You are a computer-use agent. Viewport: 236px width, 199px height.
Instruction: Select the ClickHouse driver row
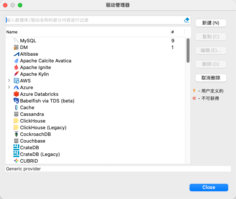coord(96,121)
